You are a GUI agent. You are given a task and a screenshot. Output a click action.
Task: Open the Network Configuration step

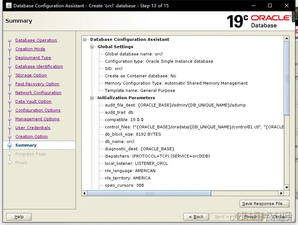pyautogui.click(x=38, y=93)
